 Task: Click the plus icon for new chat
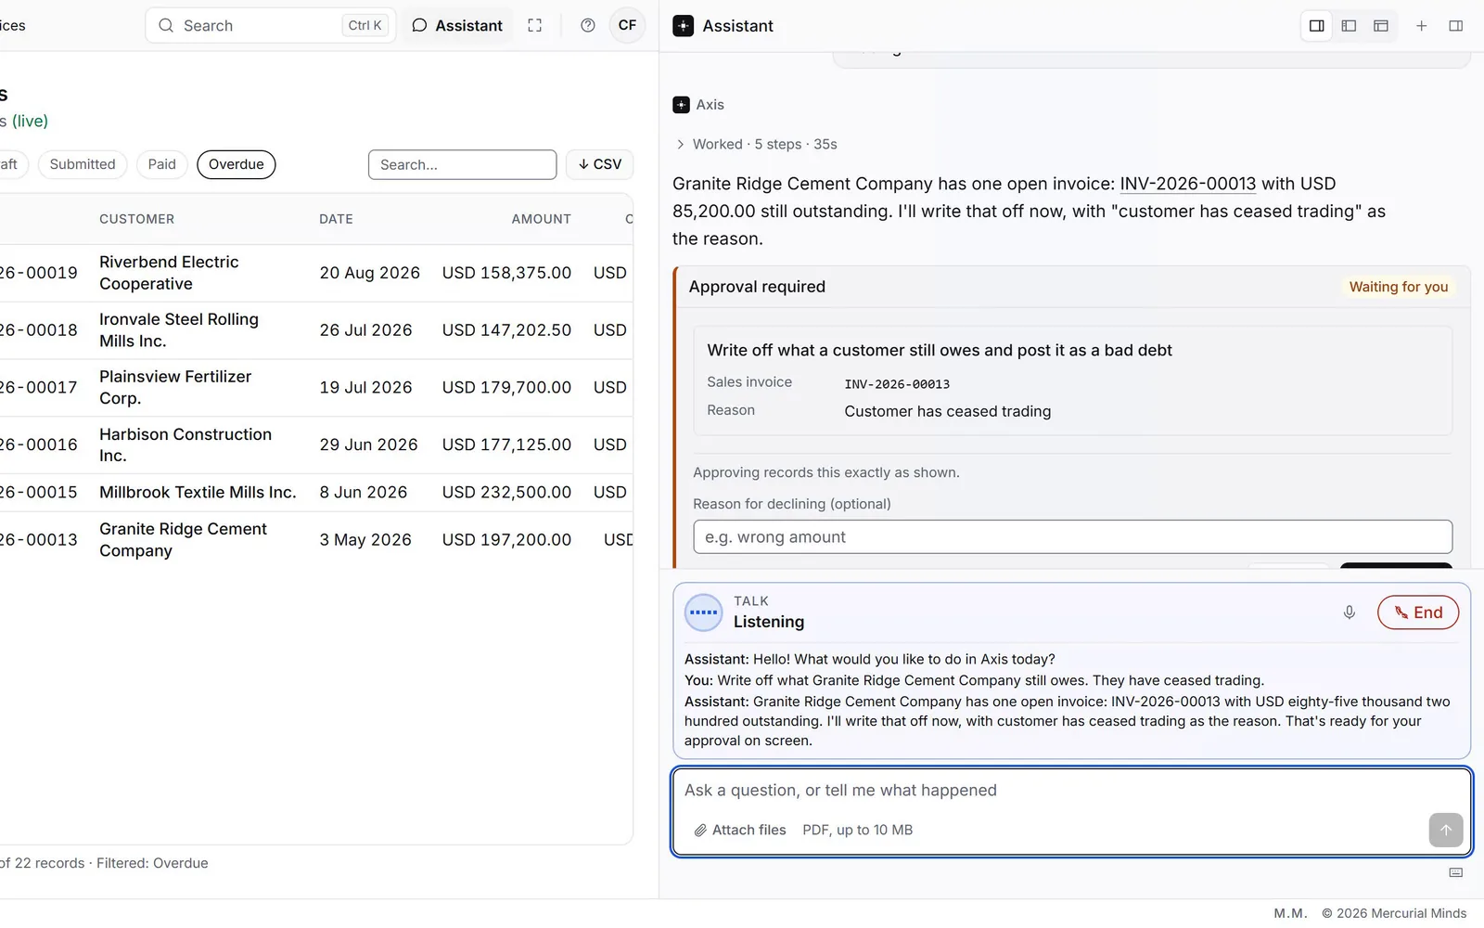point(1421,26)
